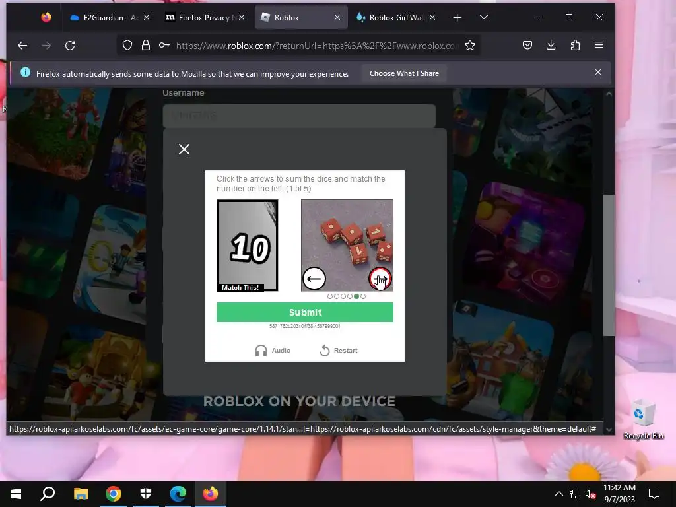Screen dimensions: 676x507
Task: Submit the captcha answer
Action: coord(305,312)
